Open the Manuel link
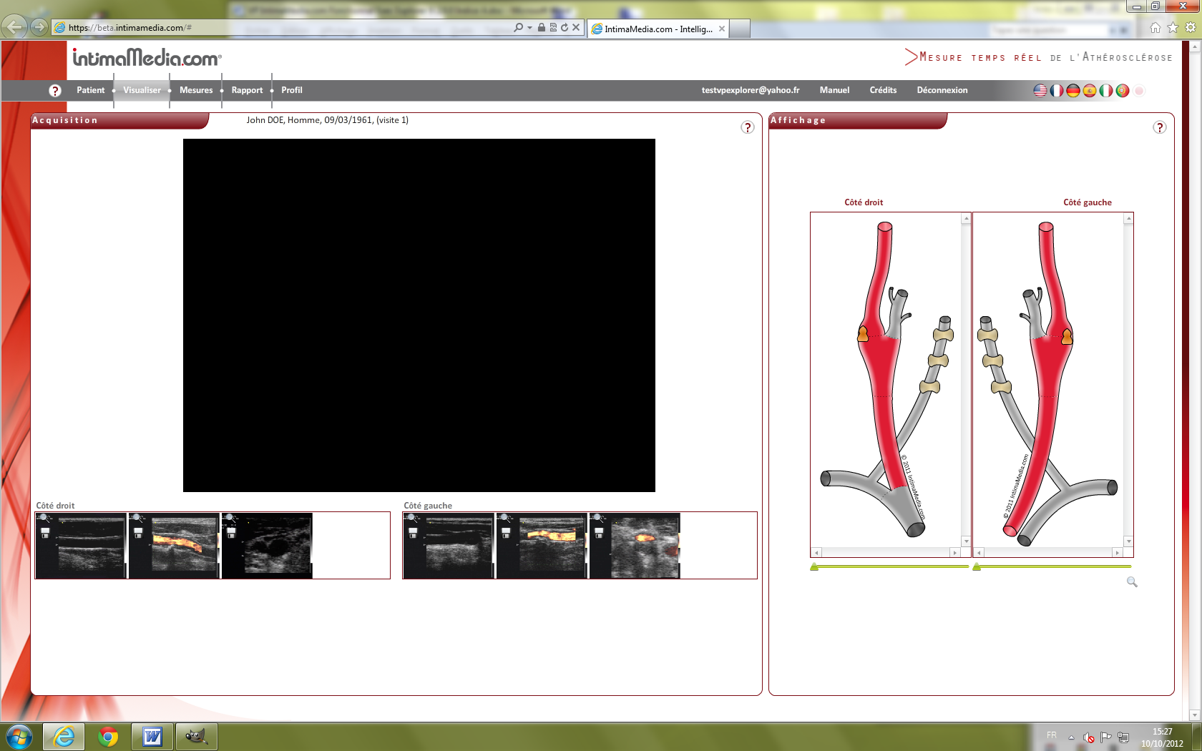Screen dimensions: 1202x751 coord(834,90)
